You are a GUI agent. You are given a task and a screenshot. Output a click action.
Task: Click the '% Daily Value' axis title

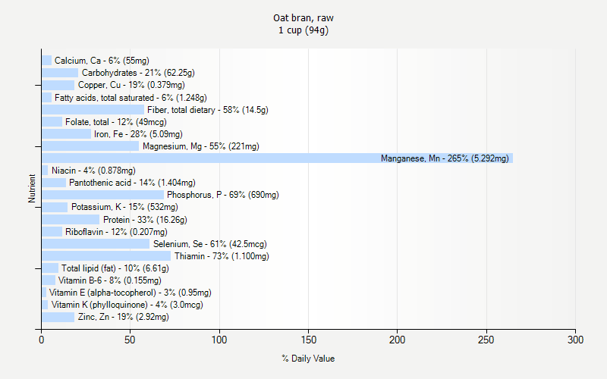click(308, 359)
